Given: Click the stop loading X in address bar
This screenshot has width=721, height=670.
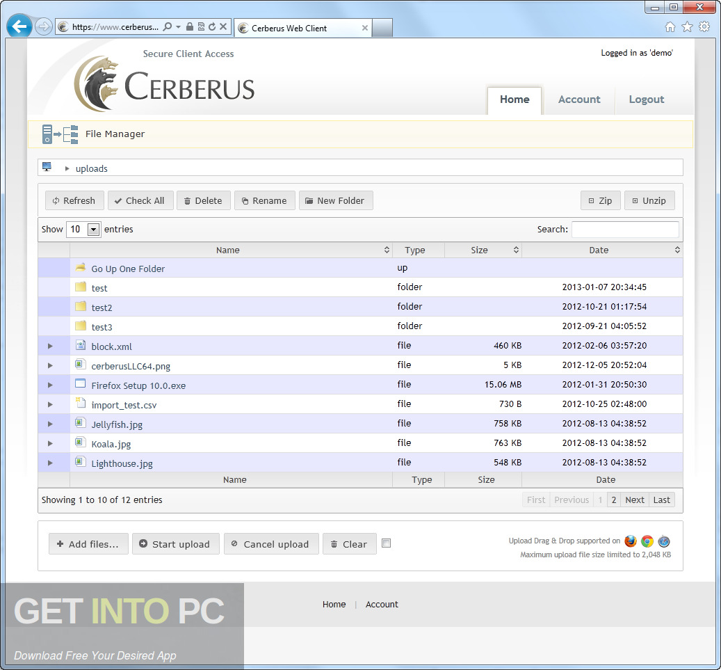Looking at the screenshot, I should click(x=223, y=26).
